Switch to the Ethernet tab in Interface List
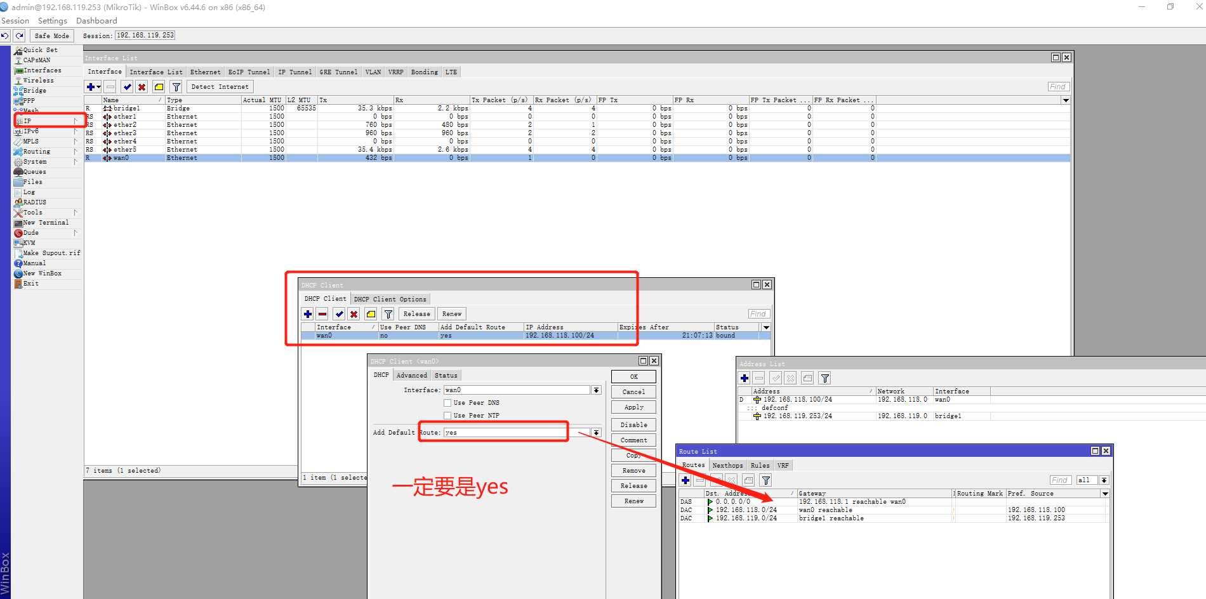1206x599 pixels. [x=206, y=72]
